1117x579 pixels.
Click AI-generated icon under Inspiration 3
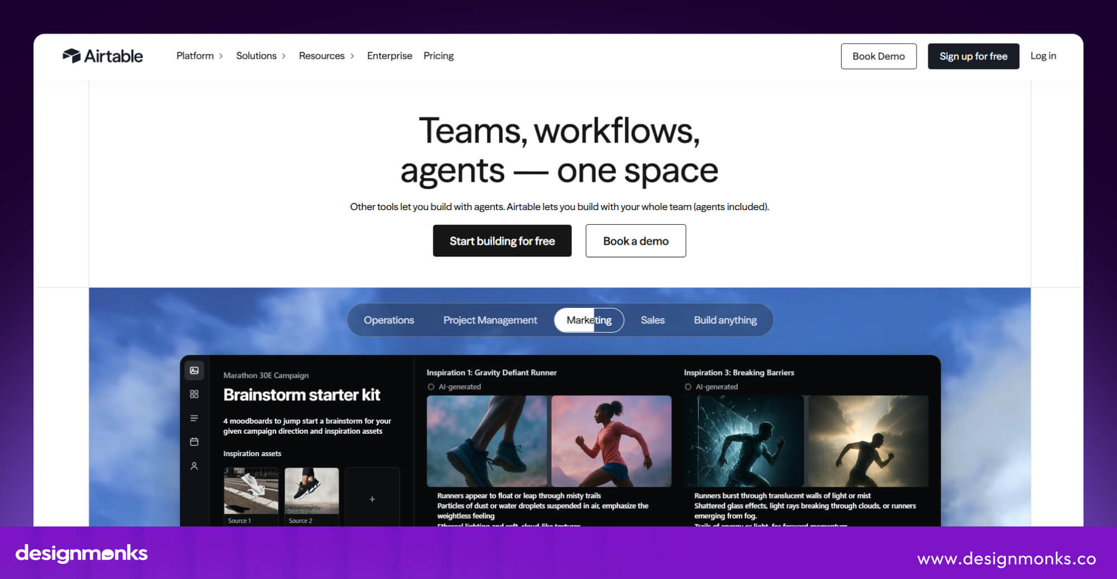(688, 387)
